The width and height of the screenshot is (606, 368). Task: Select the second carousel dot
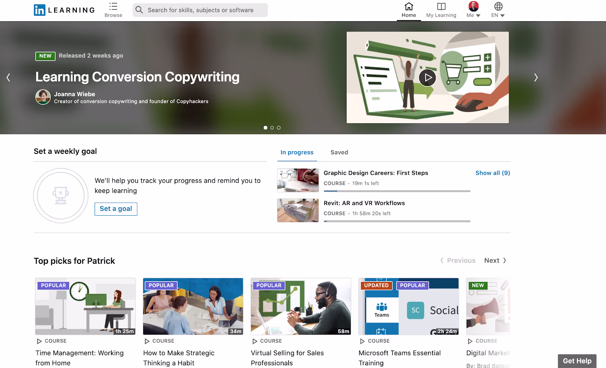click(272, 128)
